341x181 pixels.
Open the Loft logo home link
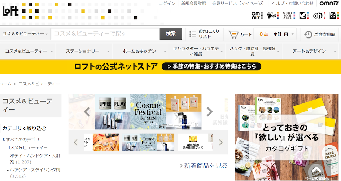tap(10, 11)
